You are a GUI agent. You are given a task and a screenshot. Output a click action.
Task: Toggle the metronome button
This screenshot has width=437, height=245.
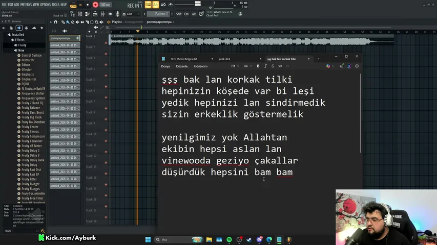[x=171, y=5]
